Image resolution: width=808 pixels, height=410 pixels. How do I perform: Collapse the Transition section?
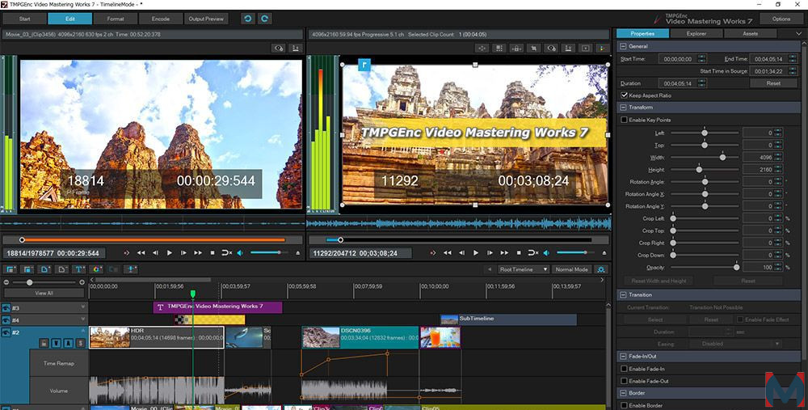pos(622,294)
